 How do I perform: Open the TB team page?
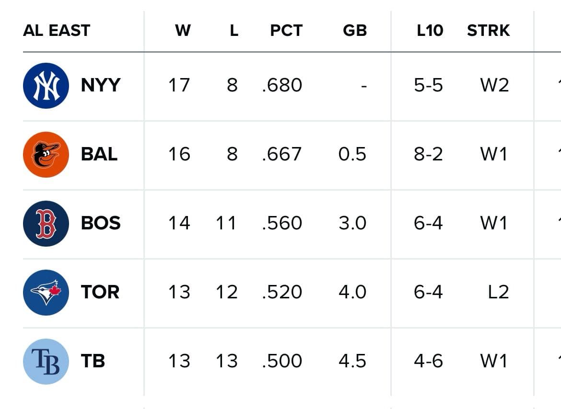coord(93,362)
